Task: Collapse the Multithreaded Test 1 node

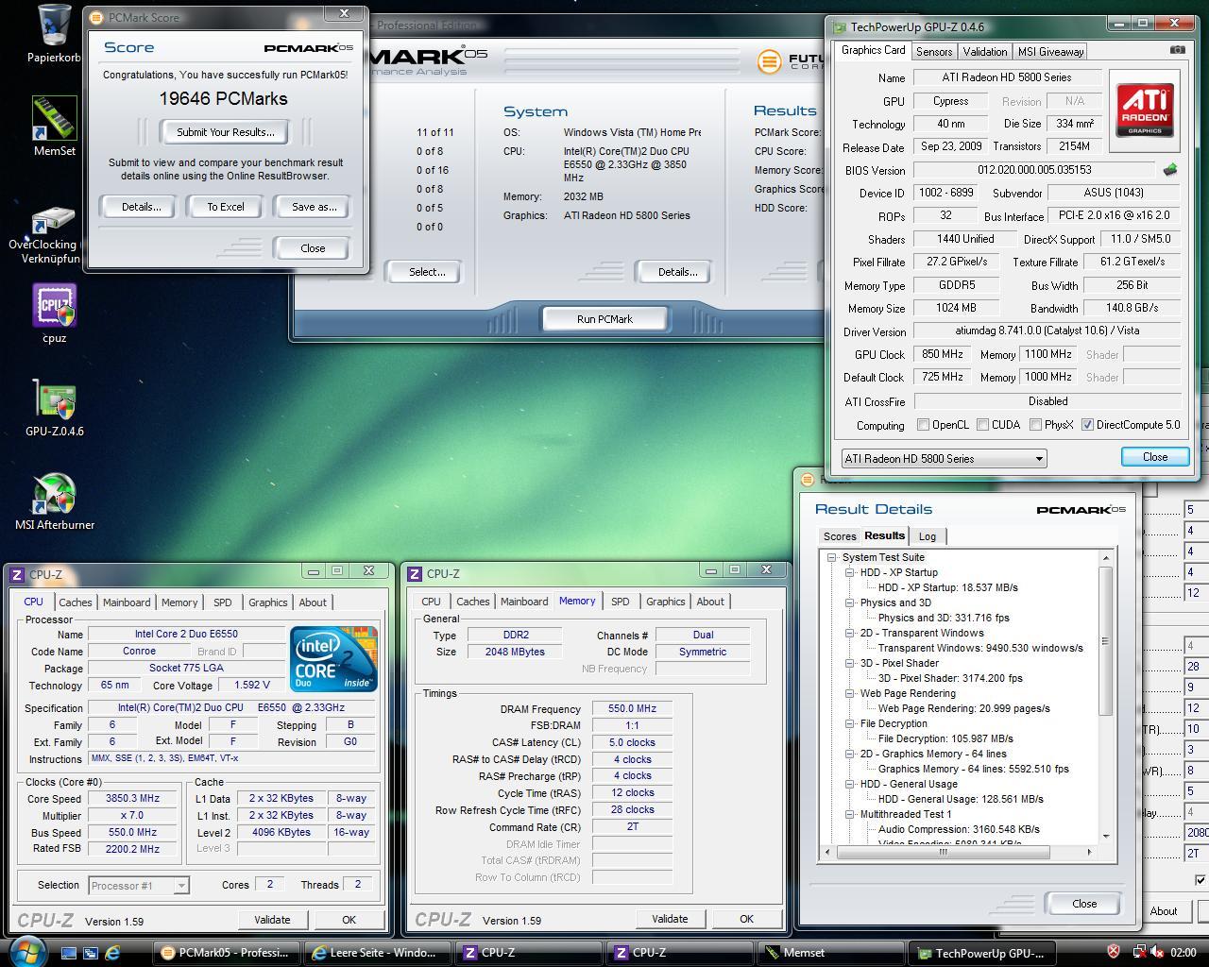Action: point(850,814)
